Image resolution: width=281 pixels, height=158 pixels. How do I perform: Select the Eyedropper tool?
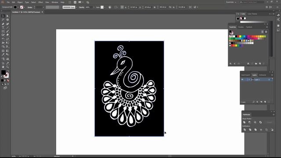click(x=3, y=54)
